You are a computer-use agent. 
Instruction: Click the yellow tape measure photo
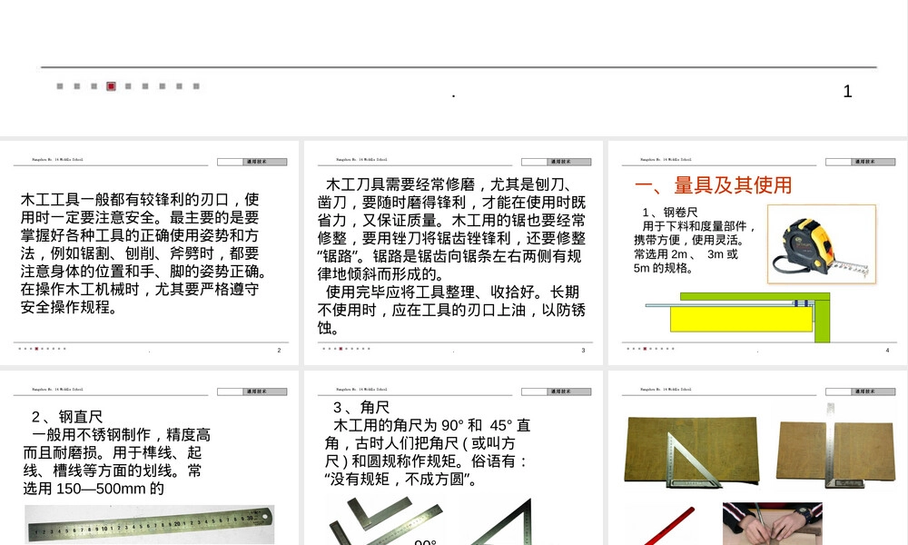point(822,243)
